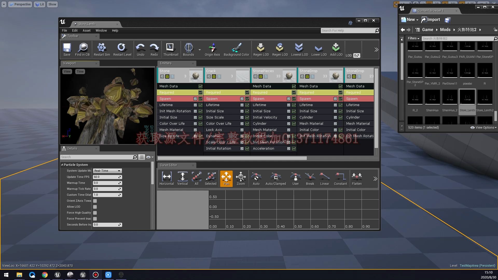Show the Origin Axis in viewport
The height and width of the screenshot is (280, 498).
[212, 49]
